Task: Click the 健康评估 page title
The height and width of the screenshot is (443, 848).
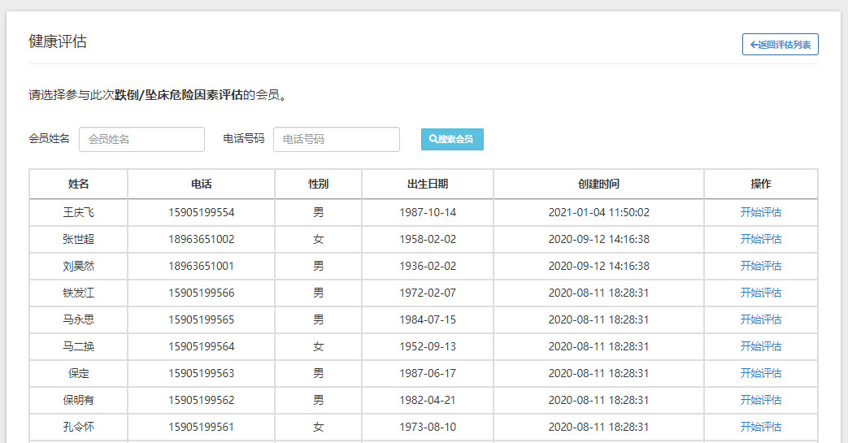Action: (58, 41)
